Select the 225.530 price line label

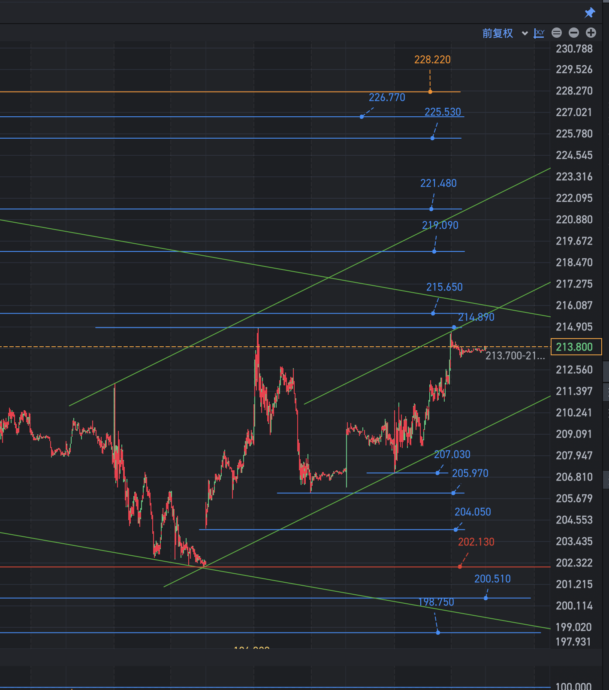443,112
